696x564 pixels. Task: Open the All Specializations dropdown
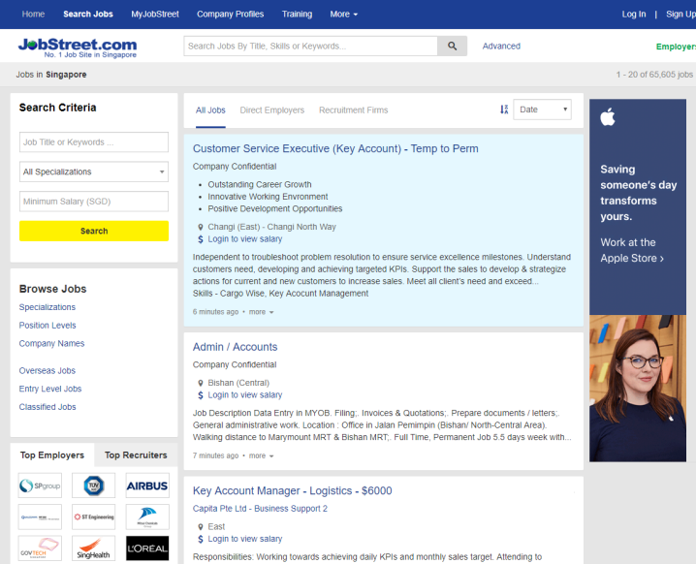[x=94, y=172]
